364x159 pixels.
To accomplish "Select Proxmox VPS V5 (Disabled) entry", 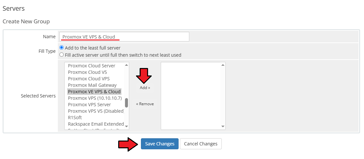I will point(96,111).
